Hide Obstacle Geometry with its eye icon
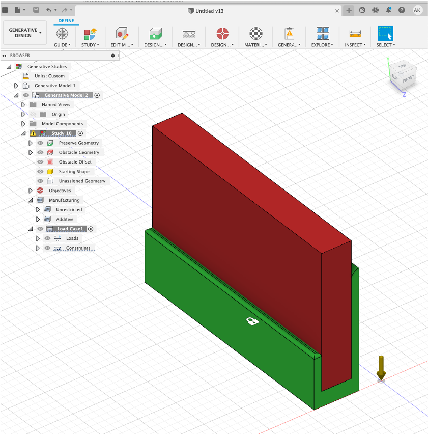 click(x=41, y=152)
